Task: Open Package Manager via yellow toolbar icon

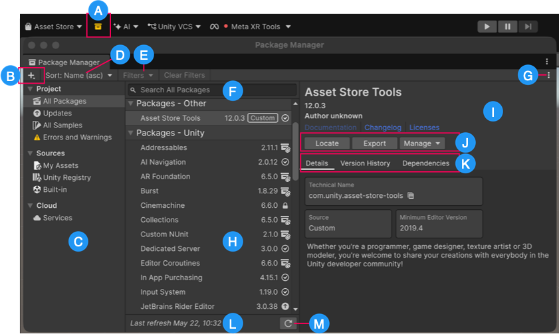Action: coord(98,27)
